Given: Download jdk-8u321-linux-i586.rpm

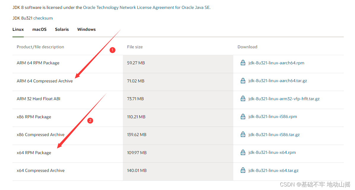Looking at the screenshot, I should click(x=272, y=116).
